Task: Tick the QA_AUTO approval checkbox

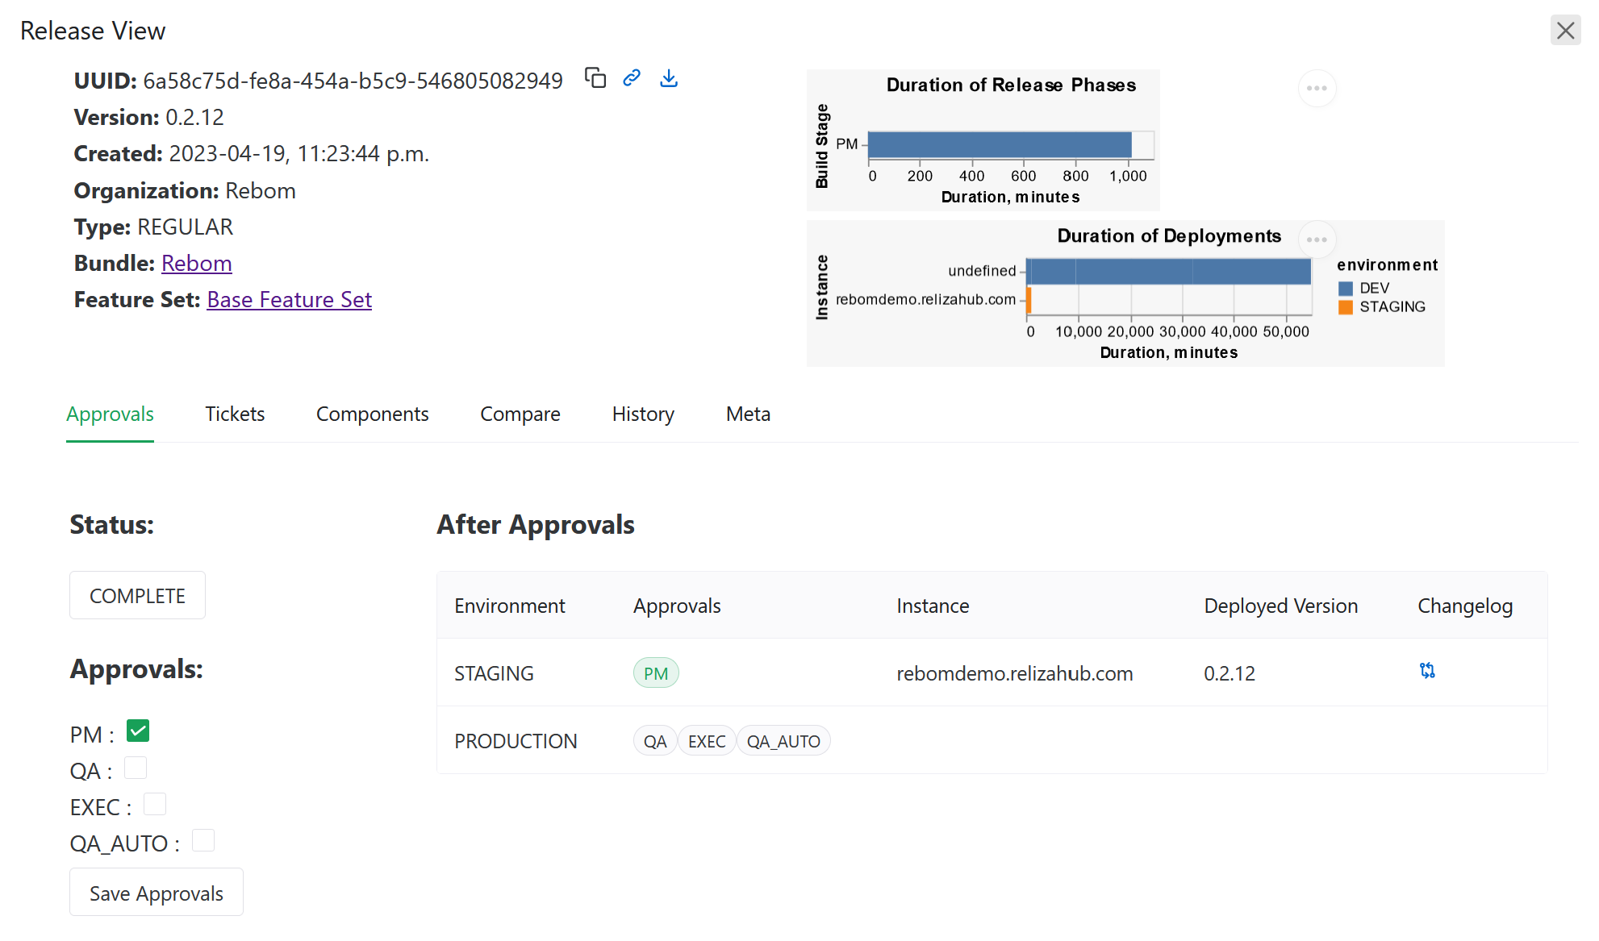Action: coord(203,840)
